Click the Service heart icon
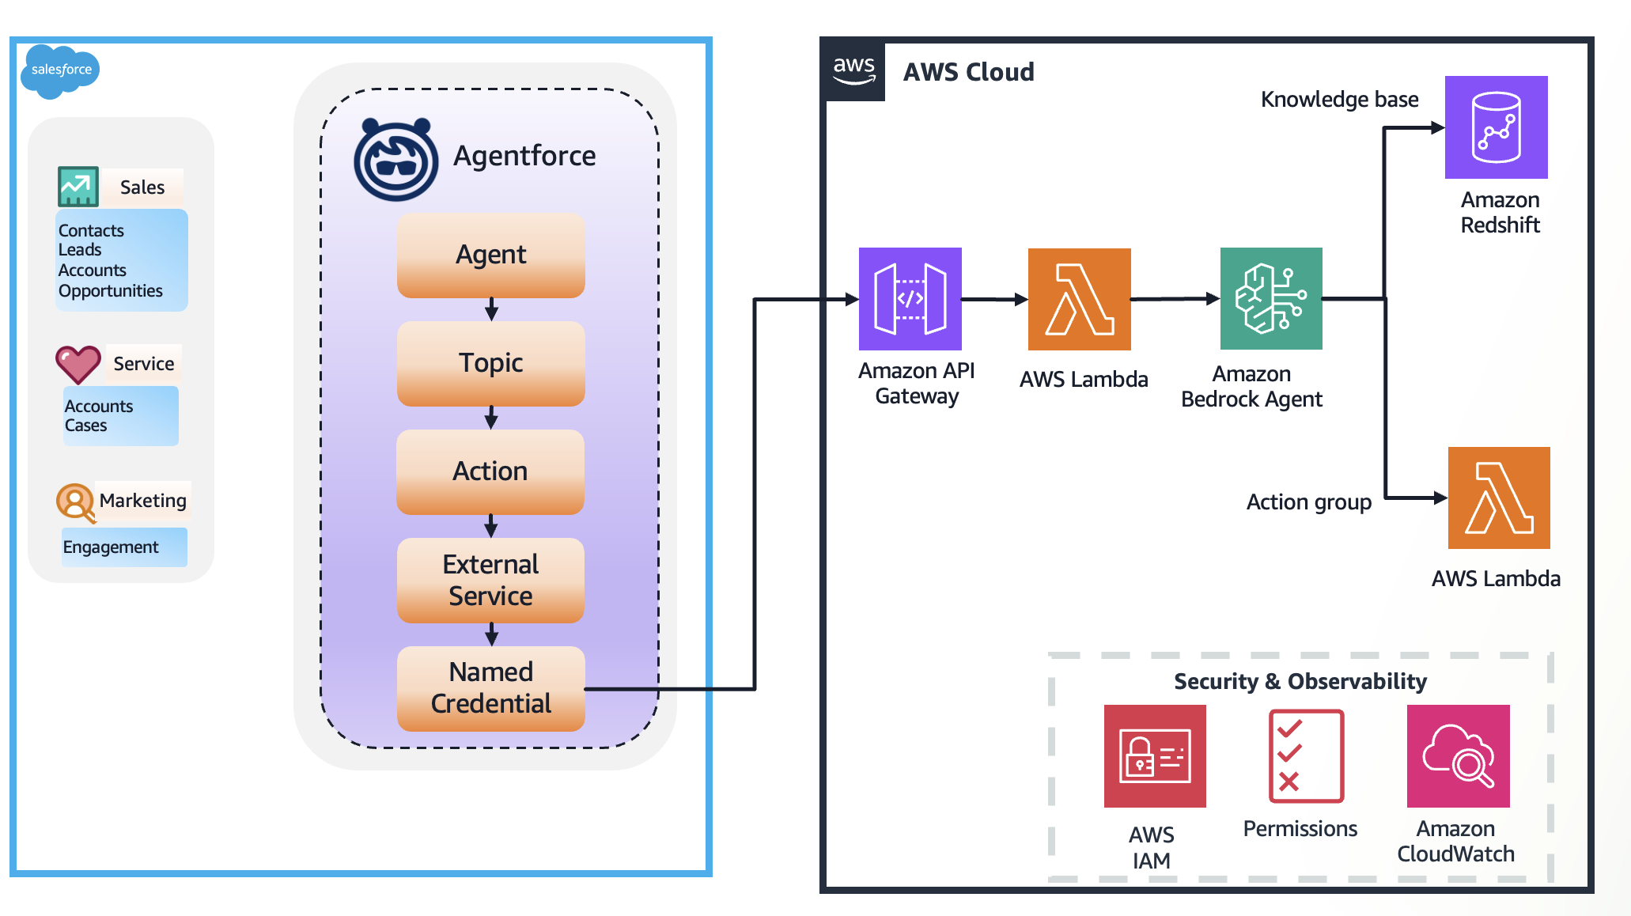 click(x=78, y=364)
